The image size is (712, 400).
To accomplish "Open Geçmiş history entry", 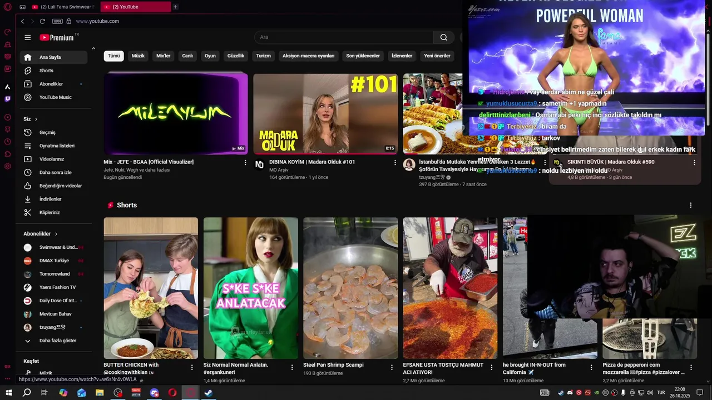I will click(54, 132).
